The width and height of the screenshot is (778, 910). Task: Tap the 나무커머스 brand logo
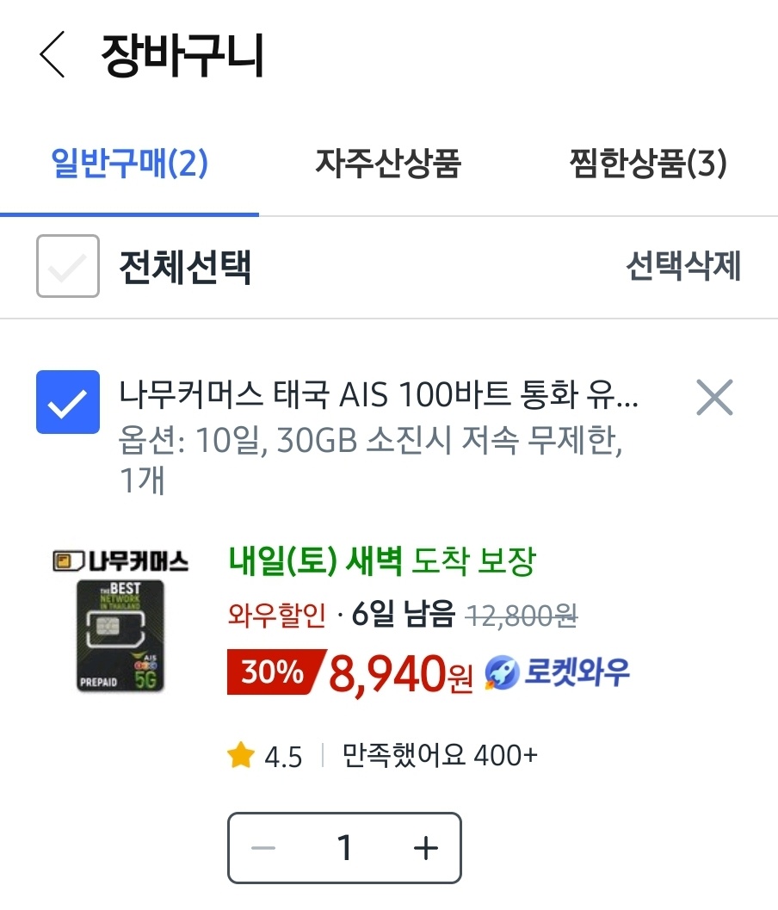[120, 561]
